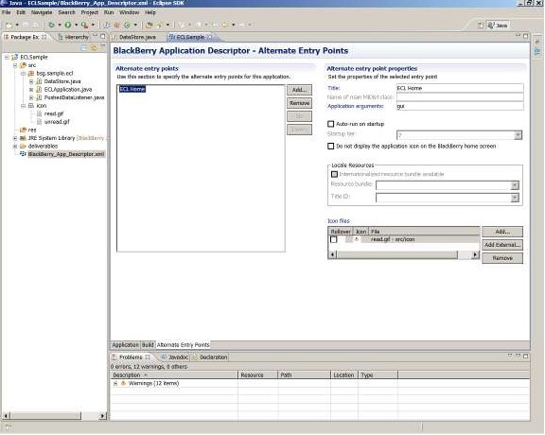The height and width of the screenshot is (435, 545).
Task: Open the Startup tier dropdown
Action: coord(518,135)
